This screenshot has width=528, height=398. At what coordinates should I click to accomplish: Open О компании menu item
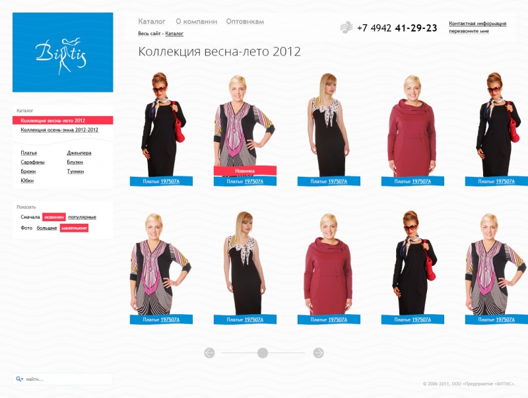coord(196,22)
